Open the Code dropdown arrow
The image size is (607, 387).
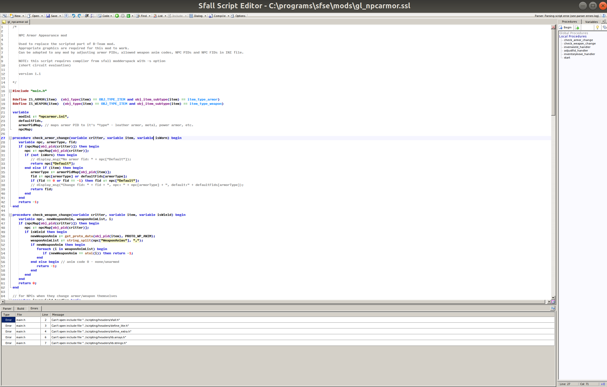tap(111, 16)
